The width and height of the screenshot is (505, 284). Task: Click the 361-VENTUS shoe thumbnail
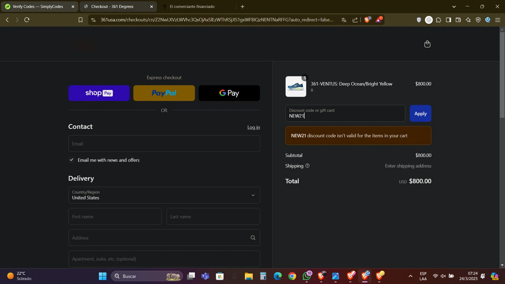(296, 86)
